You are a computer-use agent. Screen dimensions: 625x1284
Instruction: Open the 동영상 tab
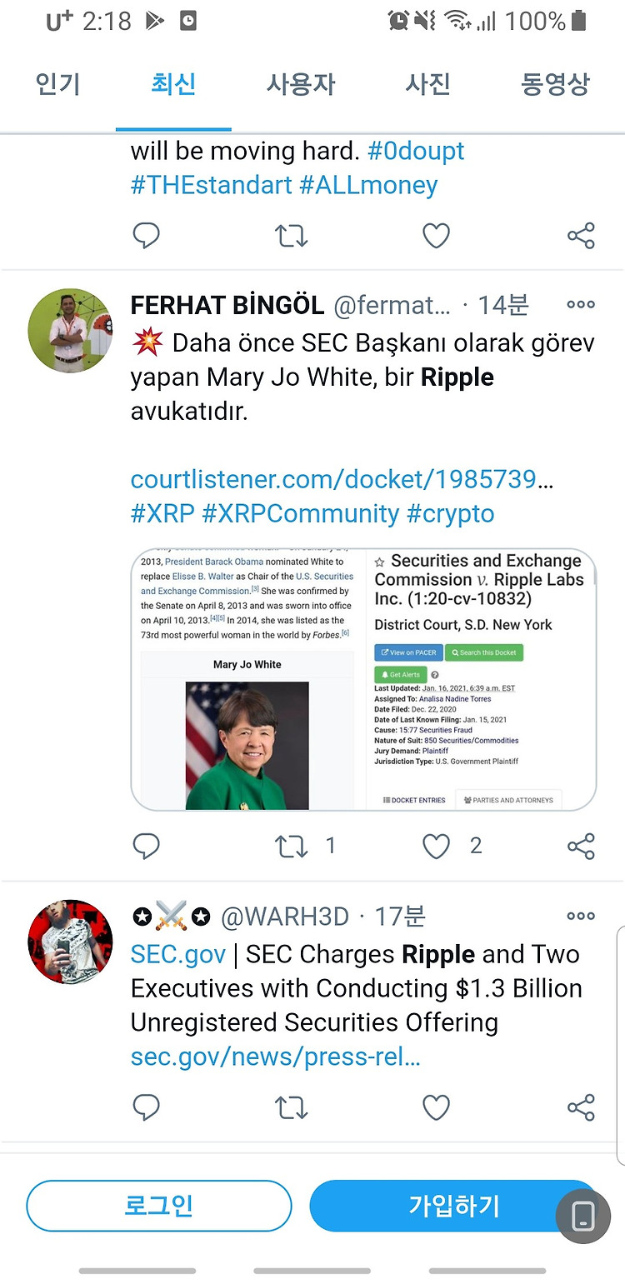point(555,84)
